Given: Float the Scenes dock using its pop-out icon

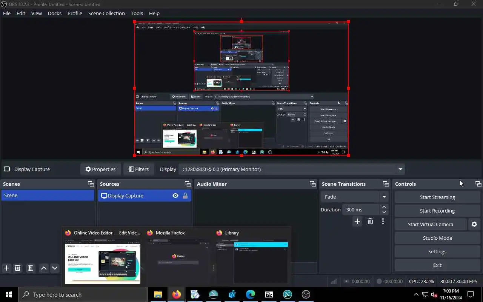Looking at the screenshot, I should (91, 184).
